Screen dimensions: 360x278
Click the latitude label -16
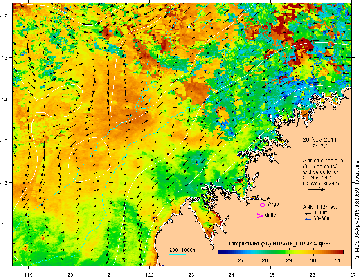click(4, 183)
